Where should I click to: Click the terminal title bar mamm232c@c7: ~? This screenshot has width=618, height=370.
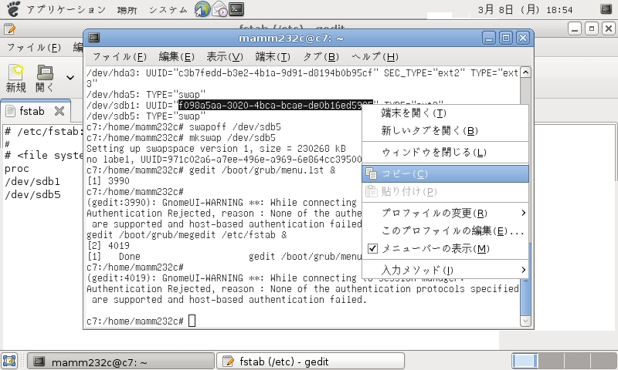291,38
